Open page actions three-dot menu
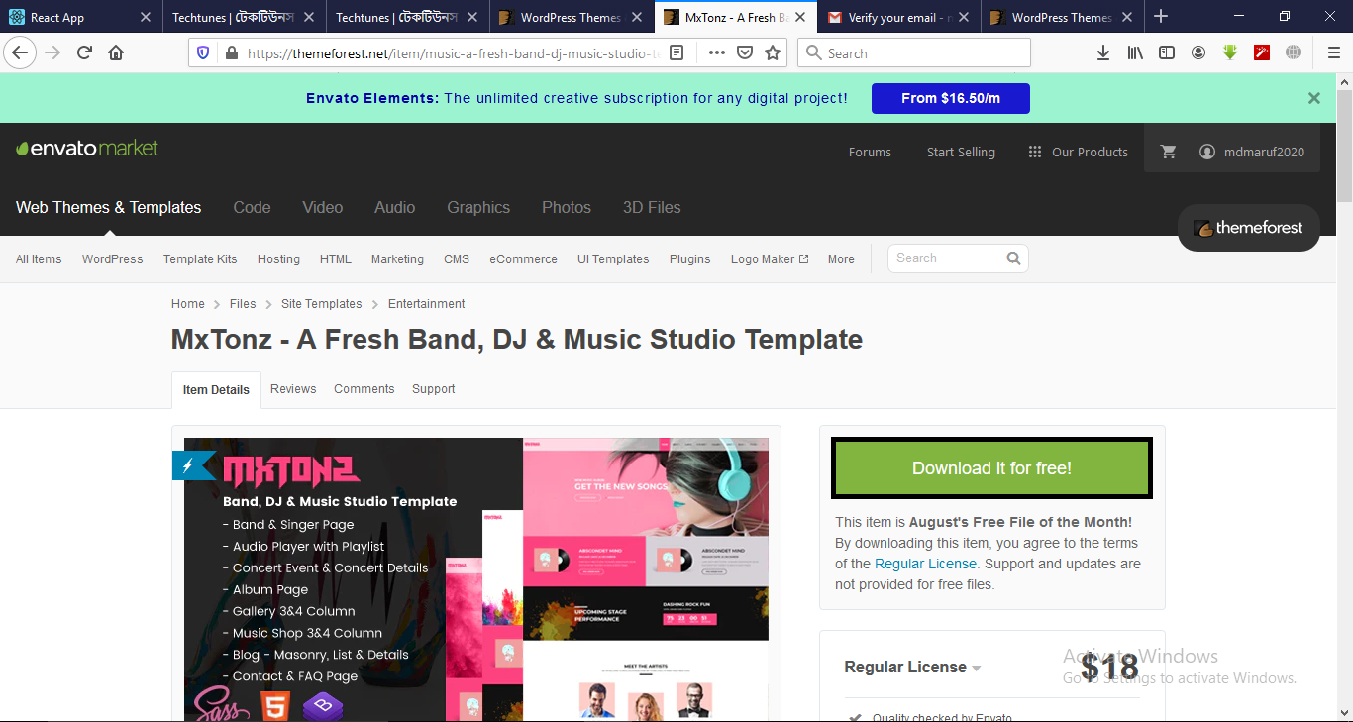 [716, 53]
